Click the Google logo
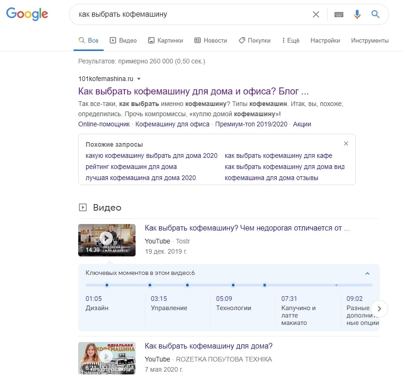This screenshot has height=380, width=403. tap(27, 14)
